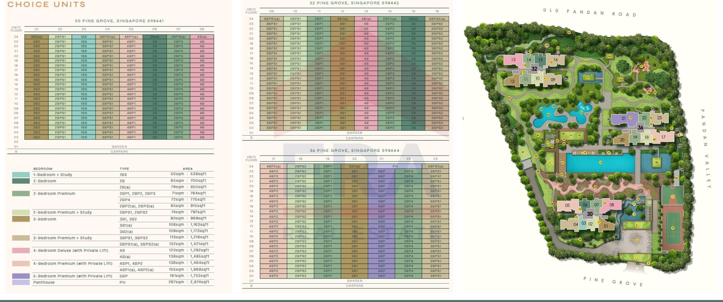Select unit '13' pink footprint on site plan
Image resolution: width=723 pixels, height=302 pixels.
(513, 60)
